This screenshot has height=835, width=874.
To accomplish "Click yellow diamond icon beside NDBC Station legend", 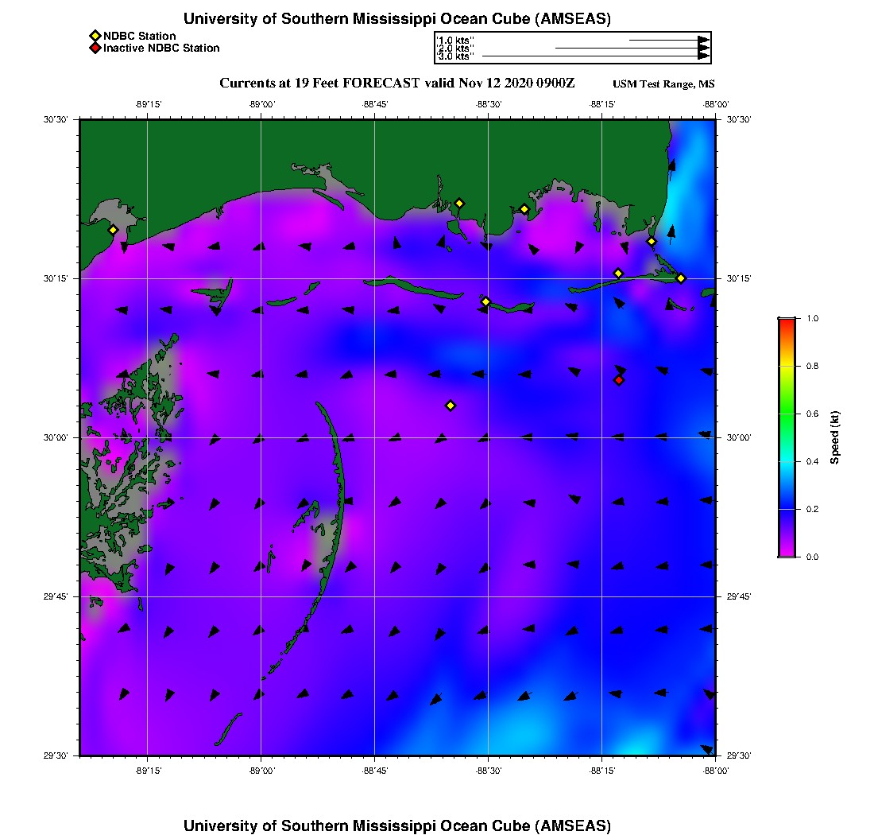I will pyautogui.click(x=95, y=36).
